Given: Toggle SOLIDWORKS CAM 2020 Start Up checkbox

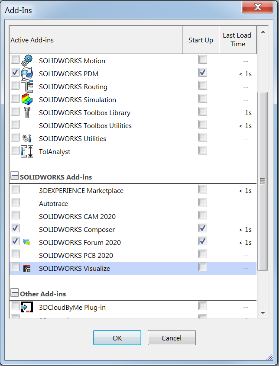Looking at the screenshot, I should [203, 215].
